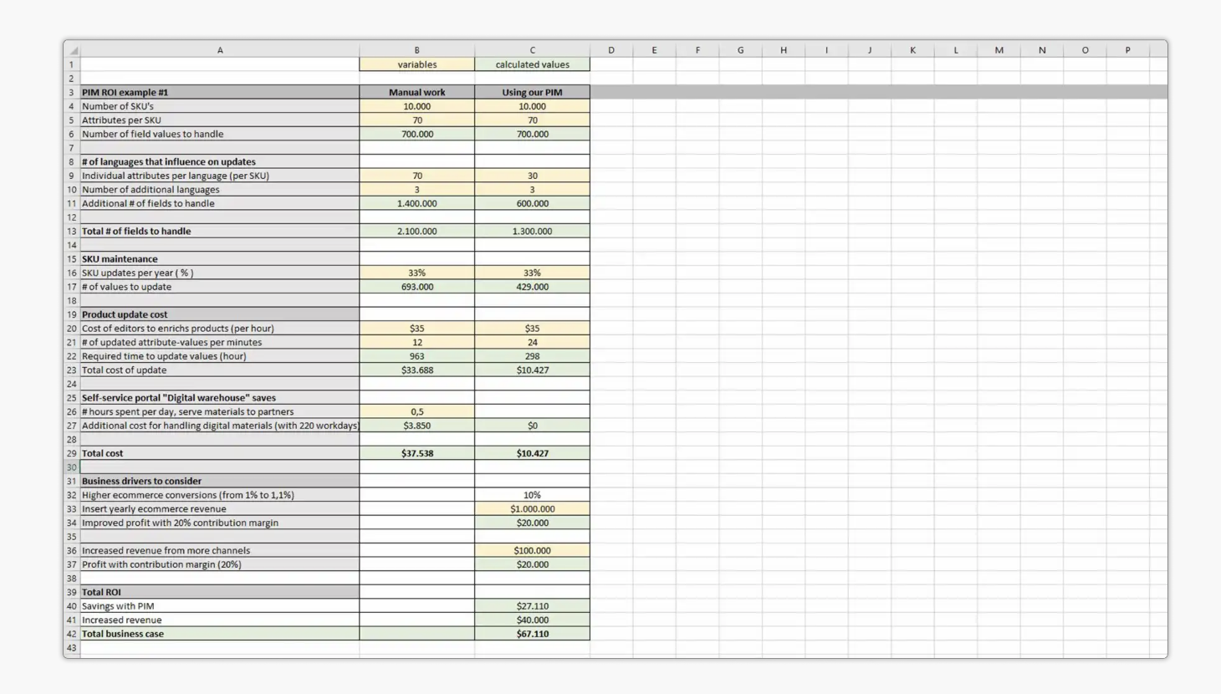This screenshot has height=694, width=1221.
Task: Click the Using our PIM value 30
Action: [x=532, y=176]
